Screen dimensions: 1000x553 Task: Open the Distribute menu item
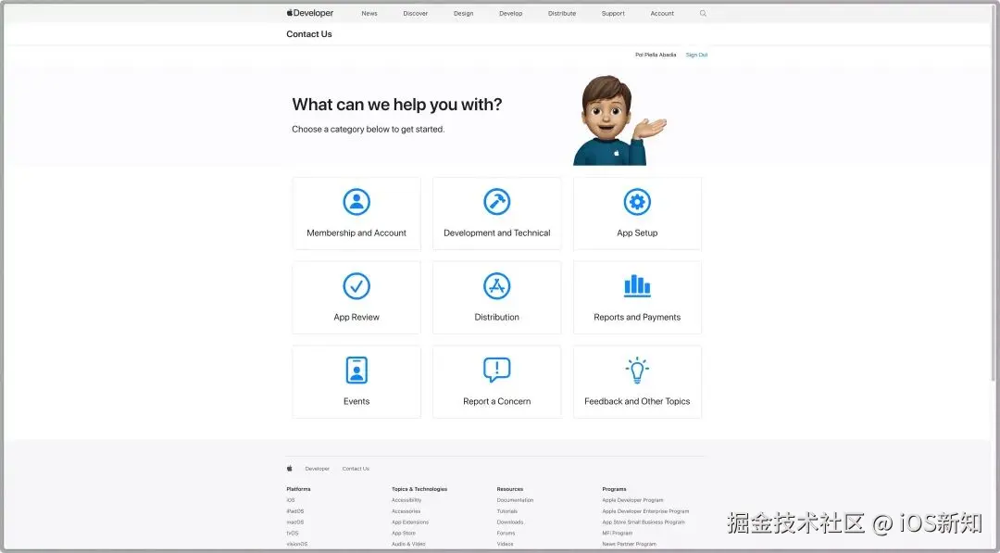pyautogui.click(x=562, y=13)
